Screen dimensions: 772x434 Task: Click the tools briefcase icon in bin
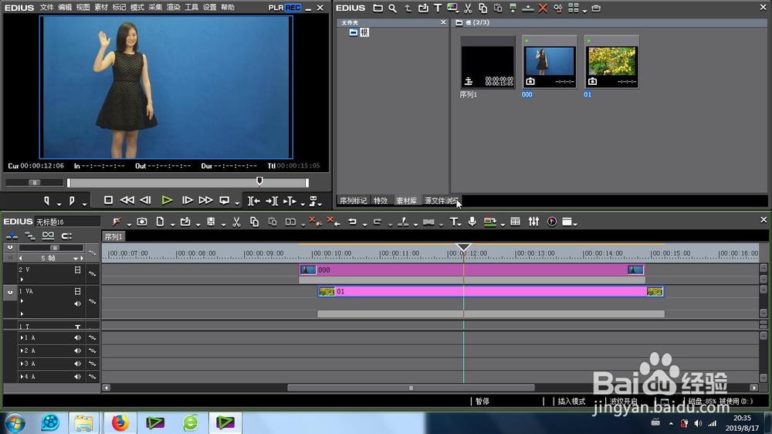pos(596,8)
